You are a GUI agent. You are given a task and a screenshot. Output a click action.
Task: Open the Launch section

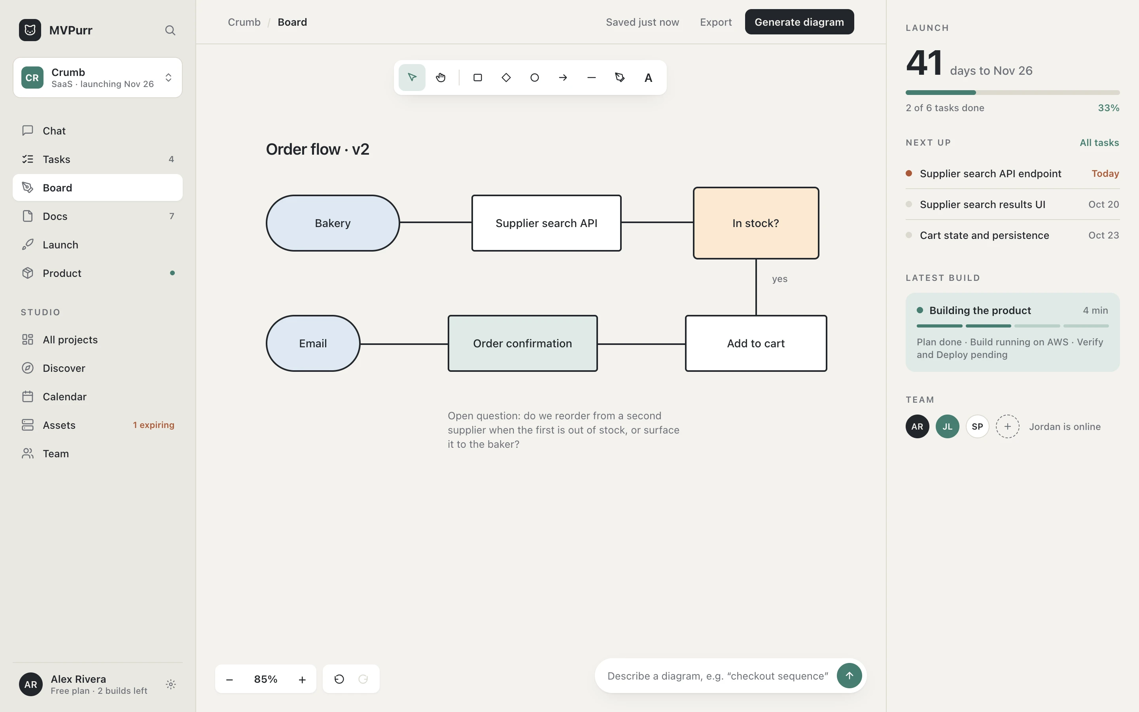click(x=97, y=244)
